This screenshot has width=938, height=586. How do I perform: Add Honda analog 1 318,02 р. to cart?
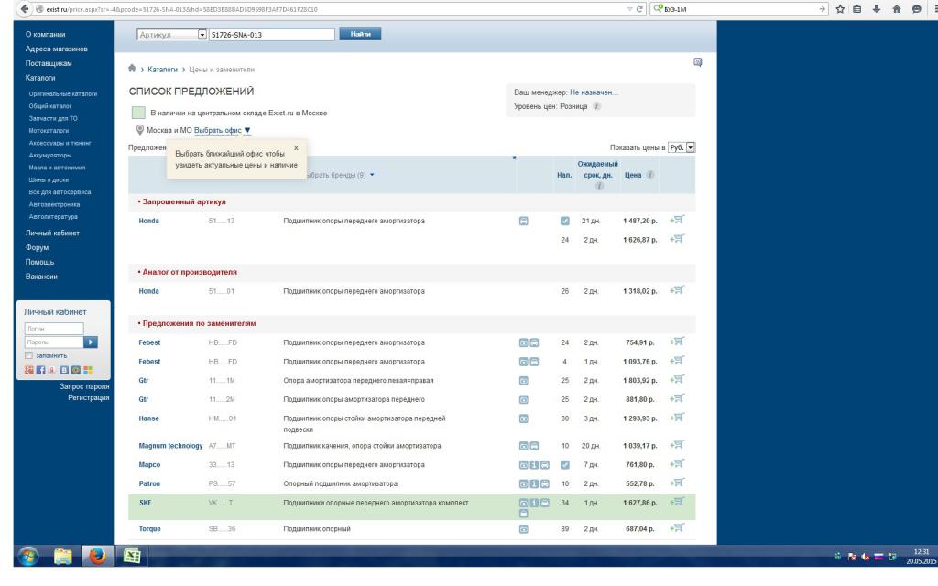pos(677,290)
